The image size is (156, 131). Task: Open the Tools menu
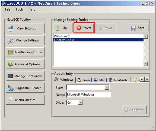[20, 9]
